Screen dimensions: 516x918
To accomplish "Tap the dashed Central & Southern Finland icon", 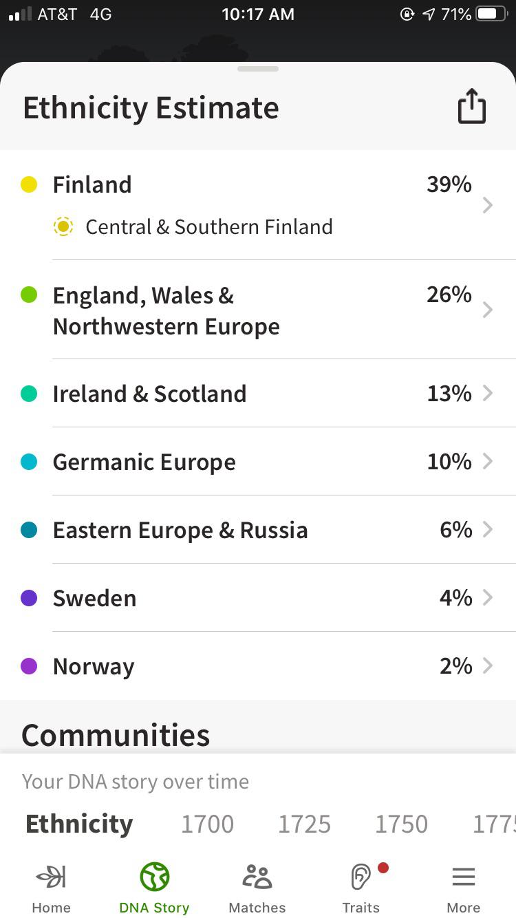I will pyautogui.click(x=63, y=226).
